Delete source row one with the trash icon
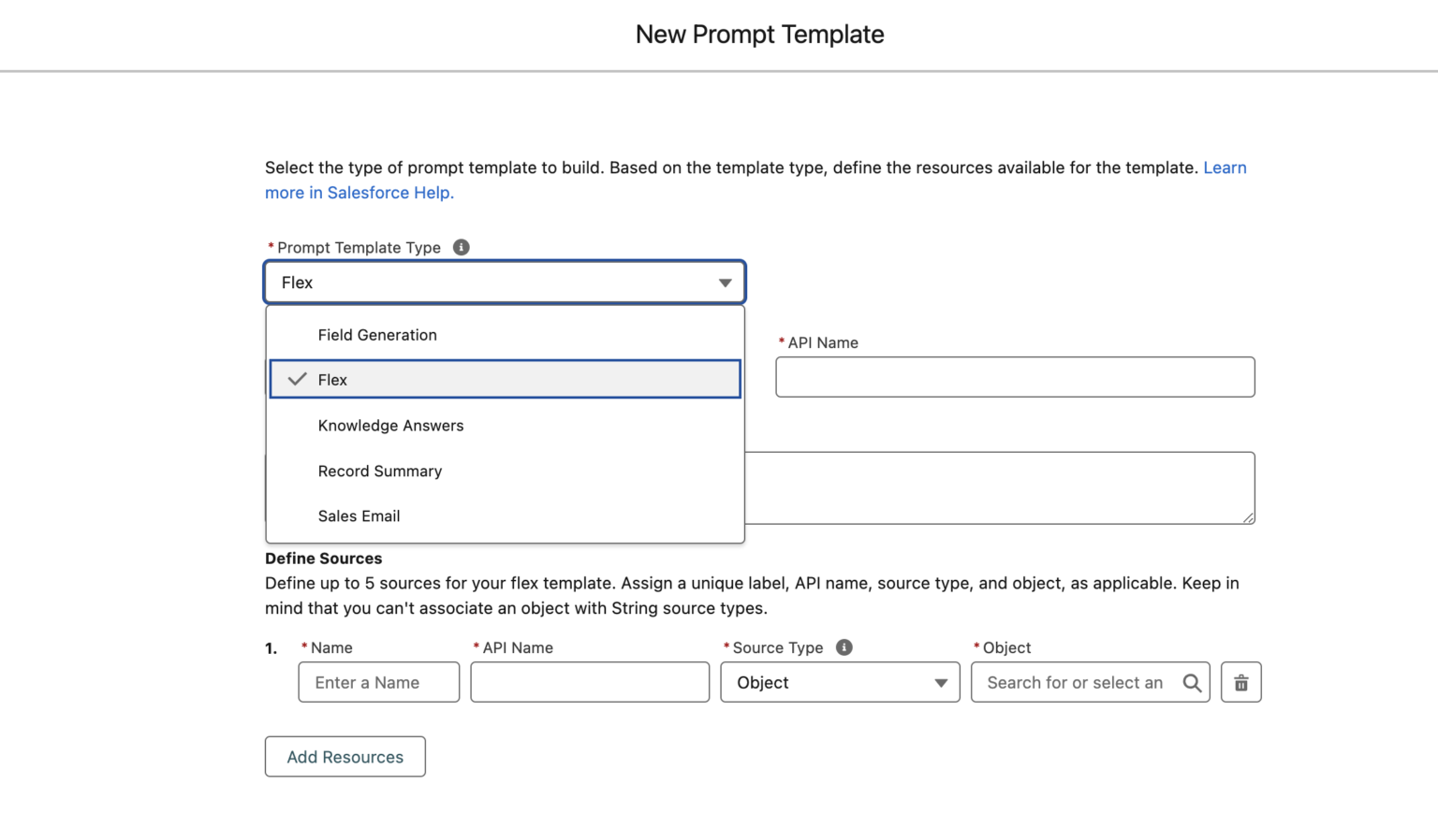The width and height of the screenshot is (1438, 813). click(x=1240, y=682)
